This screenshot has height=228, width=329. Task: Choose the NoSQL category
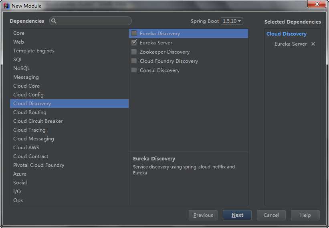pyautogui.click(x=69, y=68)
